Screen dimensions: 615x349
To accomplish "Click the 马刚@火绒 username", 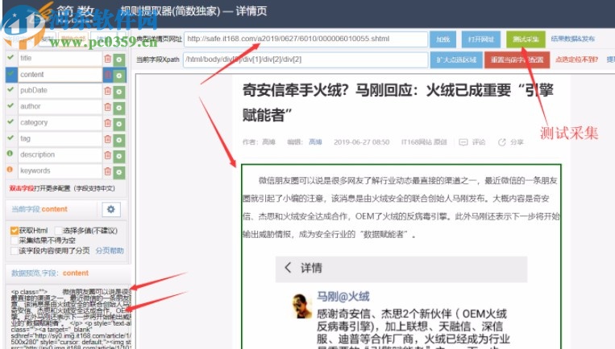I will [x=343, y=297].
